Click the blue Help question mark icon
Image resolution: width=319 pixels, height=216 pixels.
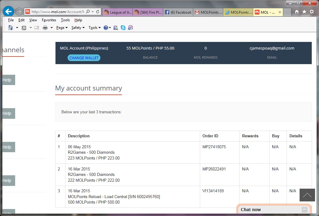(106, 28)
